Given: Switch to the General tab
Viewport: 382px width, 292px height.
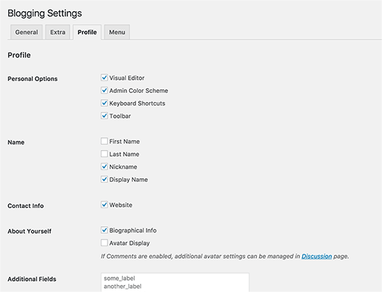Looking at the screenshot, I should click(26, 32).
